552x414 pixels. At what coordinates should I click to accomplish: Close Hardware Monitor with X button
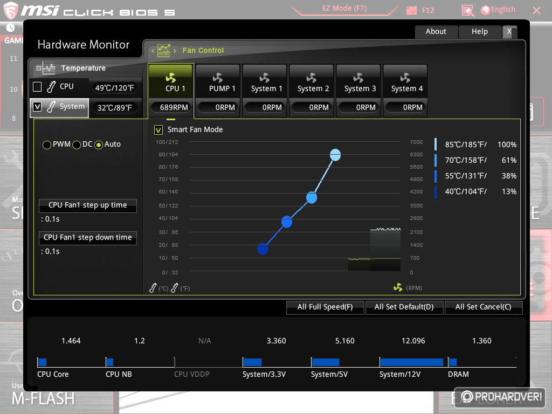[x=509, y=32]
